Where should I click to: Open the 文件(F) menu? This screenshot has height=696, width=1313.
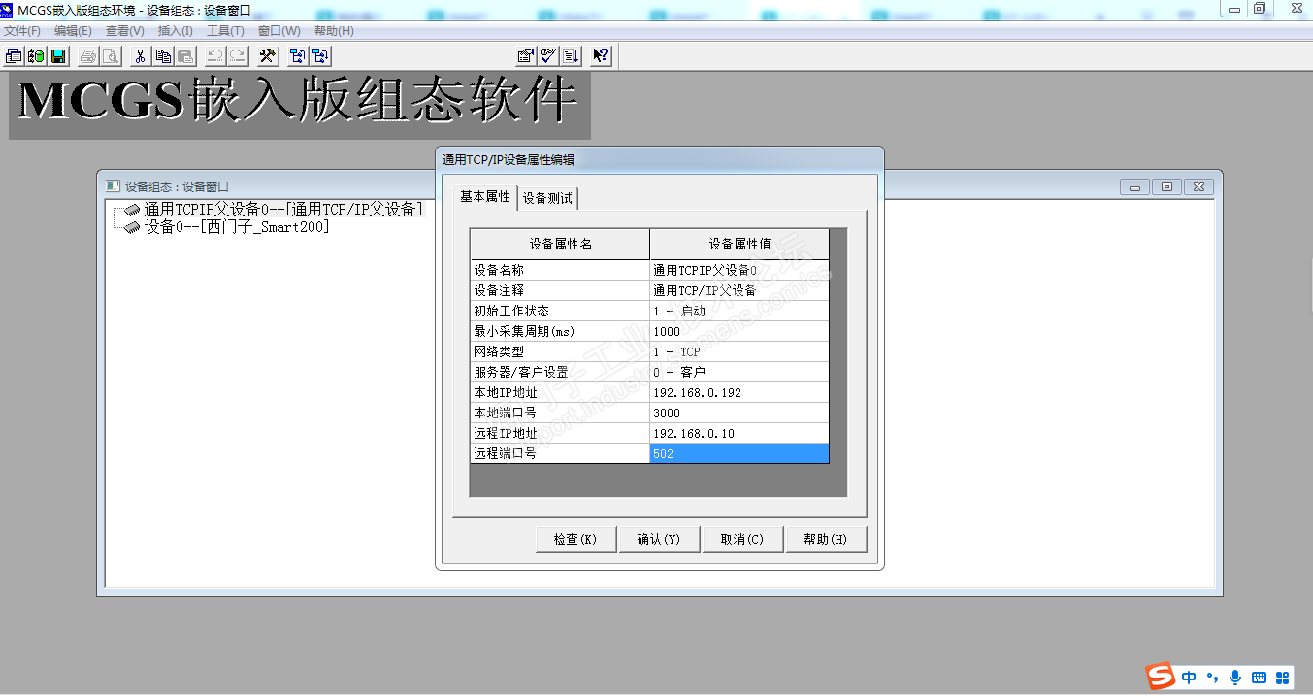click(x=22, y=31)
